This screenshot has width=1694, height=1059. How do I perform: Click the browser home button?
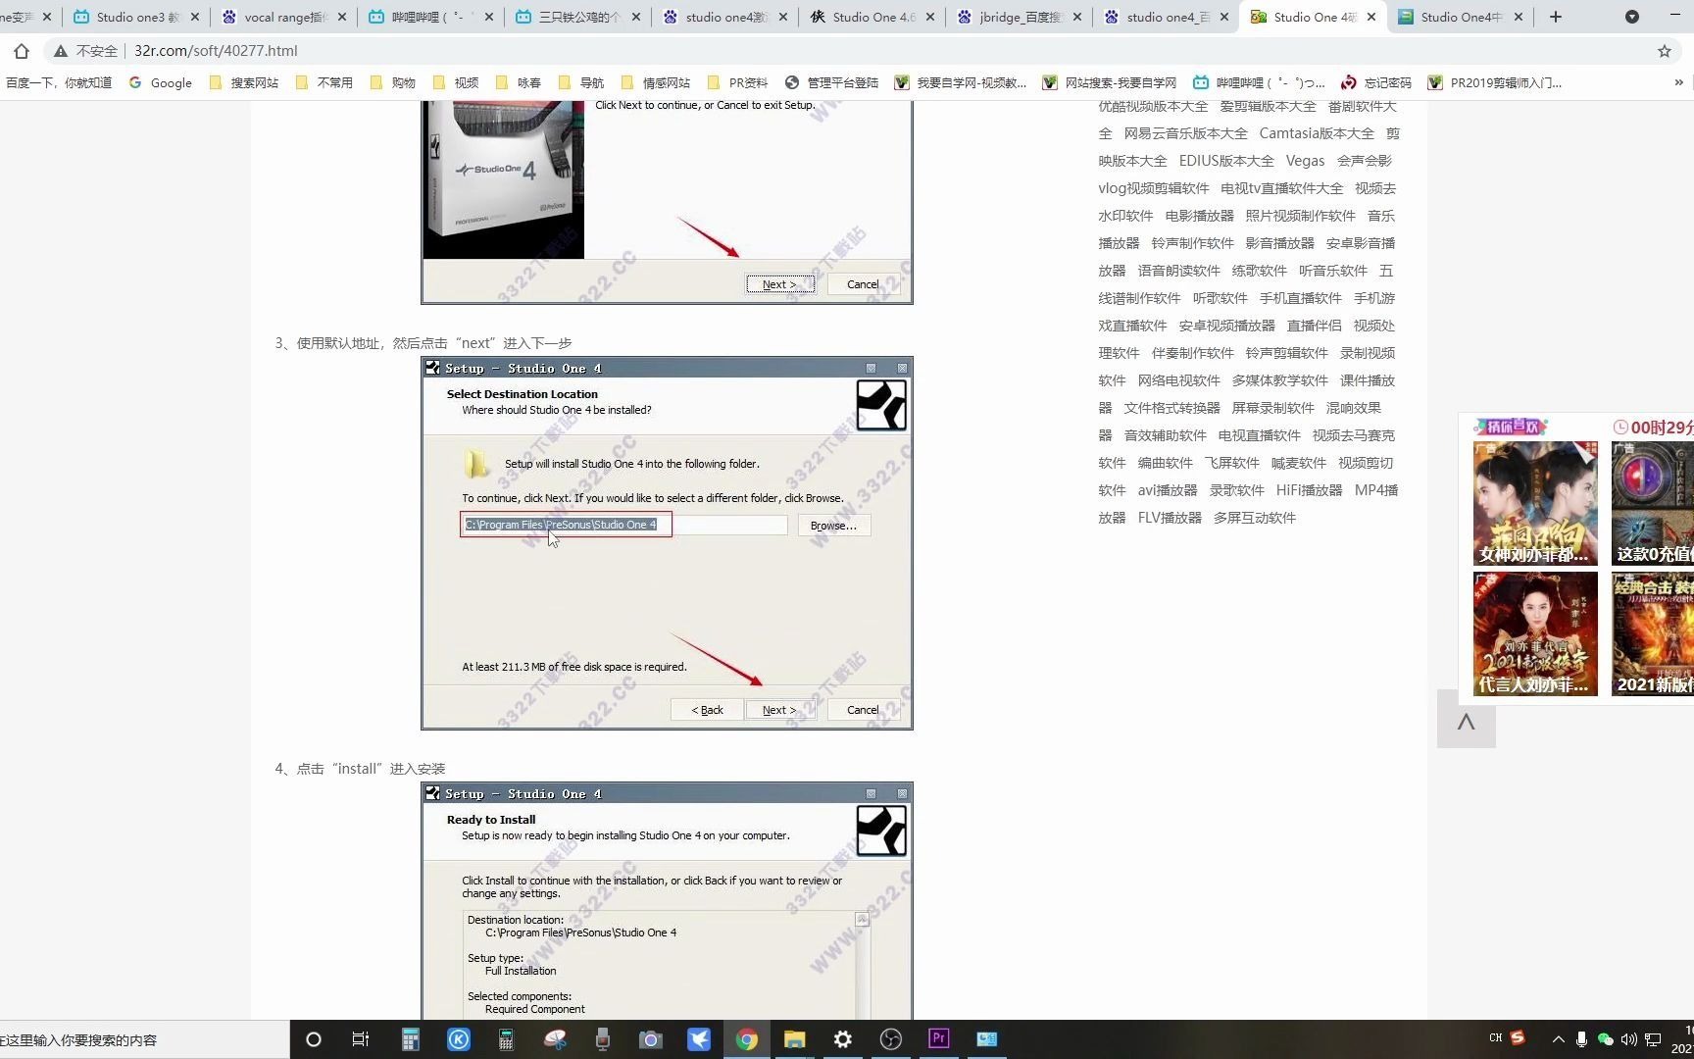pyautogui.click(x=22, y=51)
